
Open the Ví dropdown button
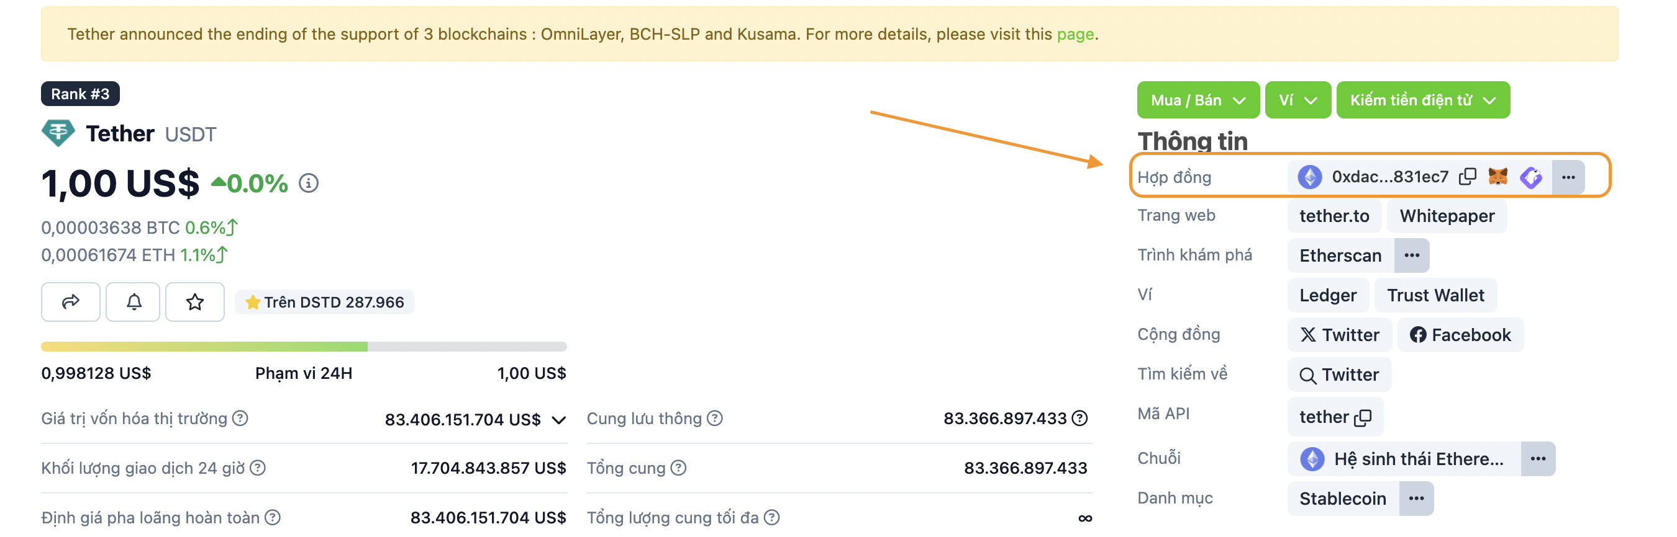1298,100
